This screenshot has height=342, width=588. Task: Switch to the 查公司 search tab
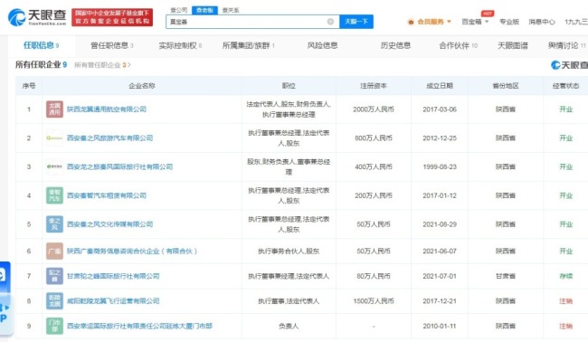click(178, 10)
